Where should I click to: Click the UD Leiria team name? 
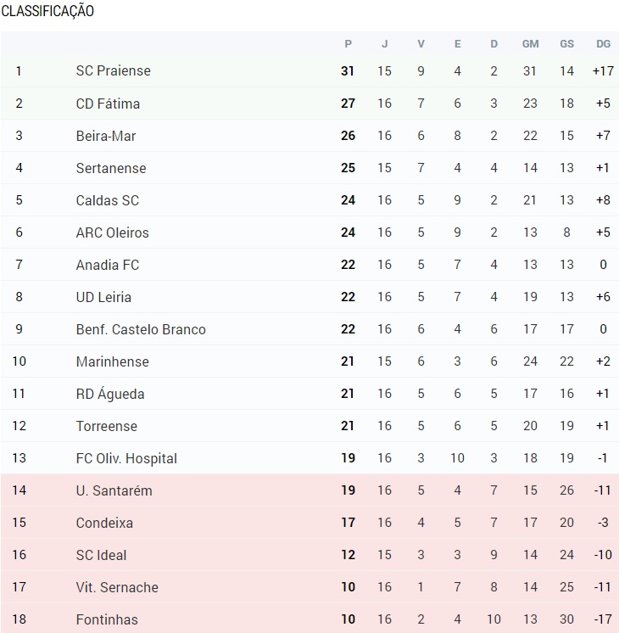(x=103, y=297)
